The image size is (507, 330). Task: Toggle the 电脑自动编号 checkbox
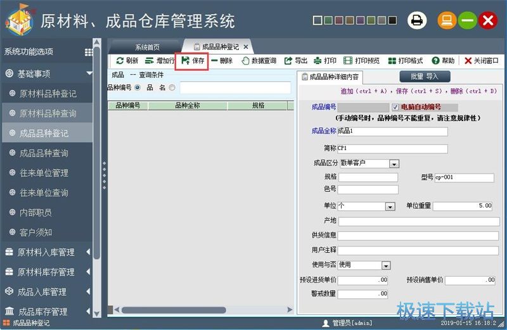pos(395,107)
